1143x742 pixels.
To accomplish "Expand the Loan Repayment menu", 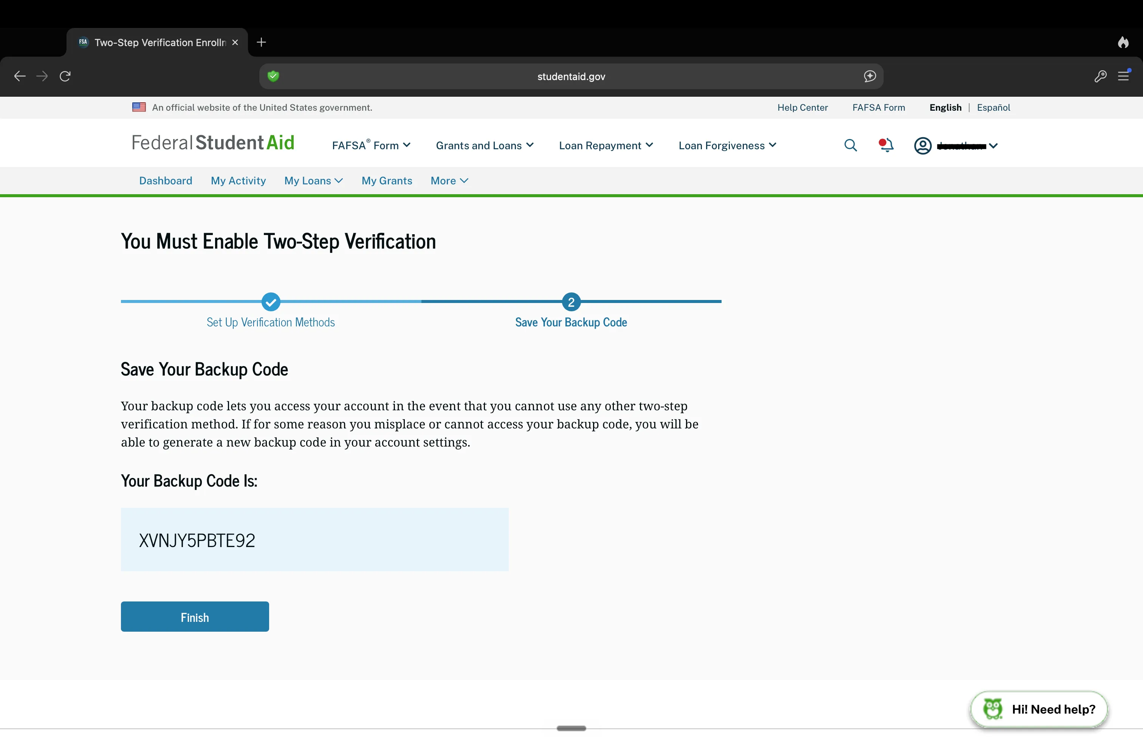I will tap(606, 145).
